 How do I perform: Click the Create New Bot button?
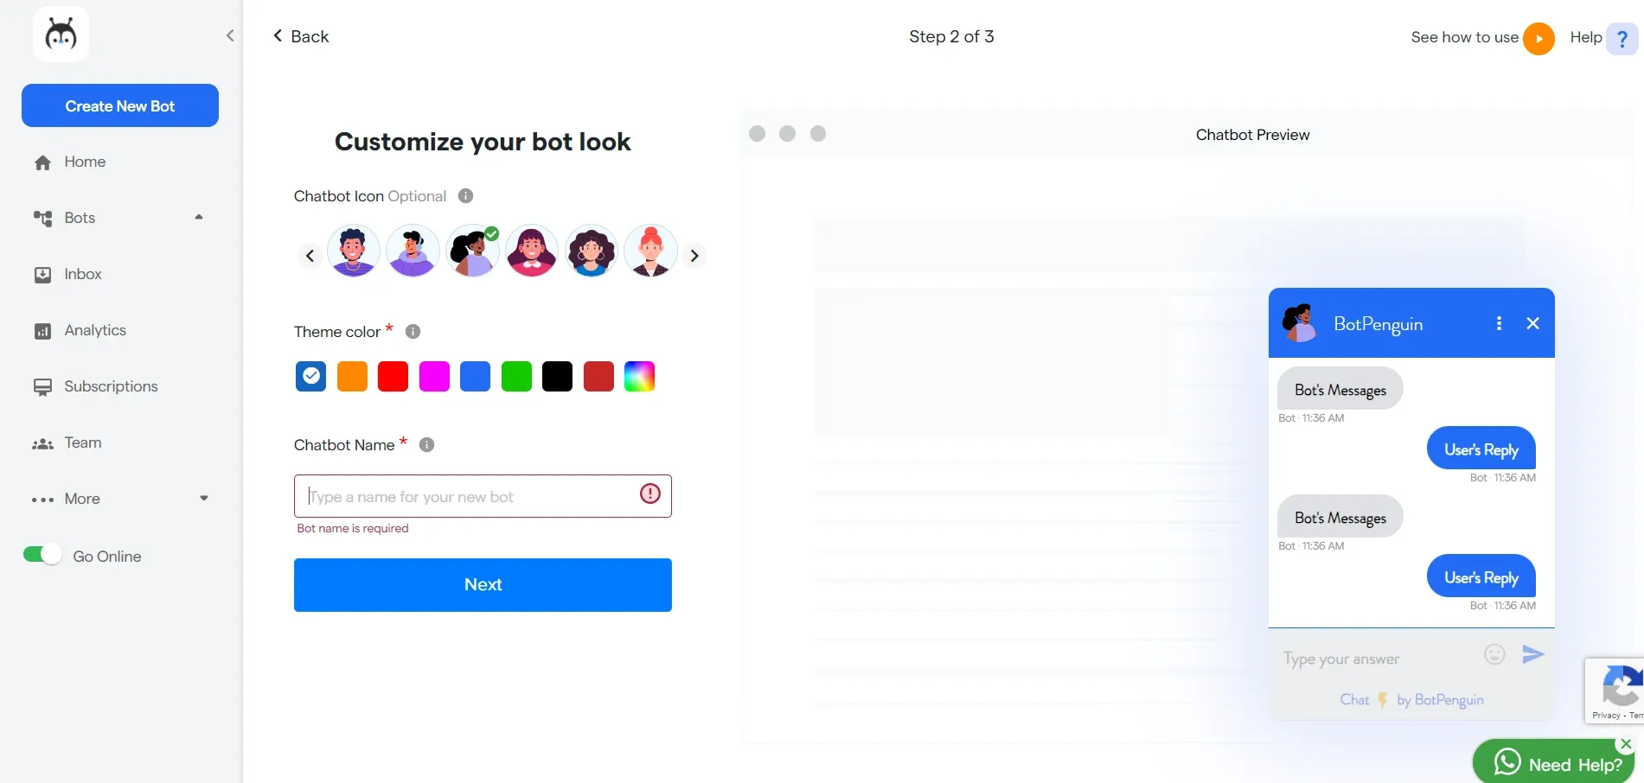tap(119, 105)
